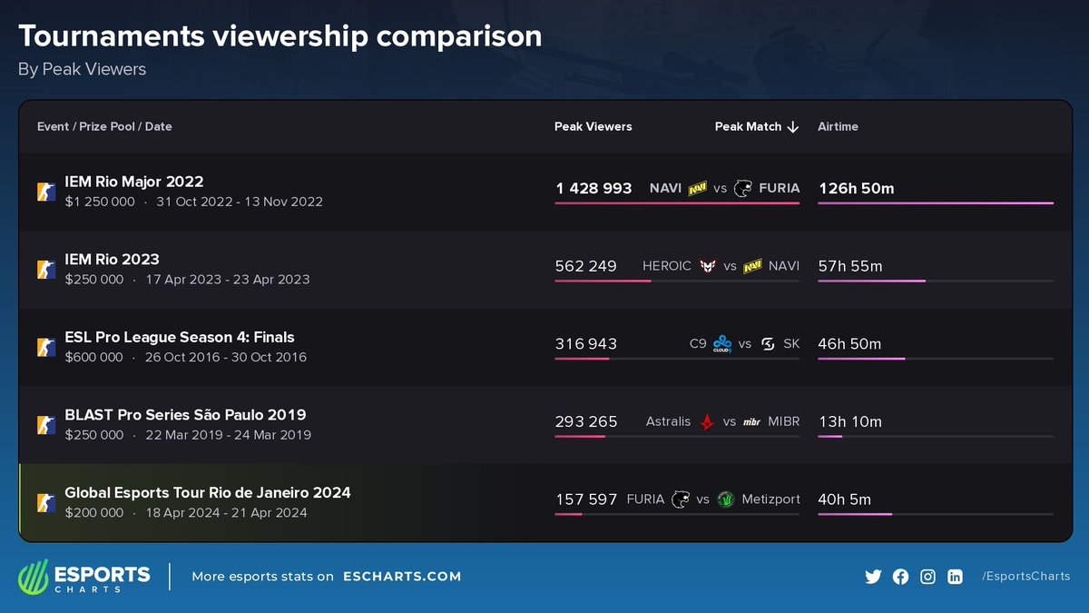Viewport: 1089px width, 613px height.
Task: Open BLAST Pro Series São Paulo 2019 title
Action: (185, 415)
